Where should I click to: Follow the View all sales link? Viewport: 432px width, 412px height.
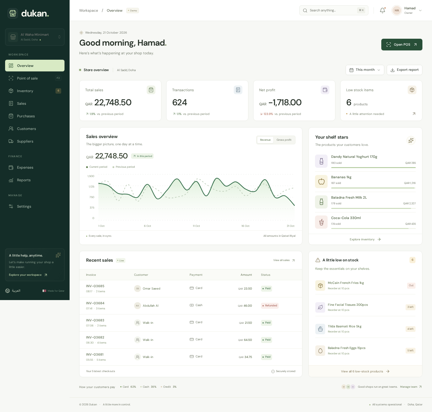pos(284,260)
